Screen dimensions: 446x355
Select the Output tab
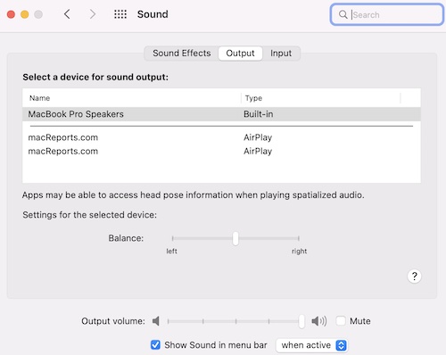240,54
